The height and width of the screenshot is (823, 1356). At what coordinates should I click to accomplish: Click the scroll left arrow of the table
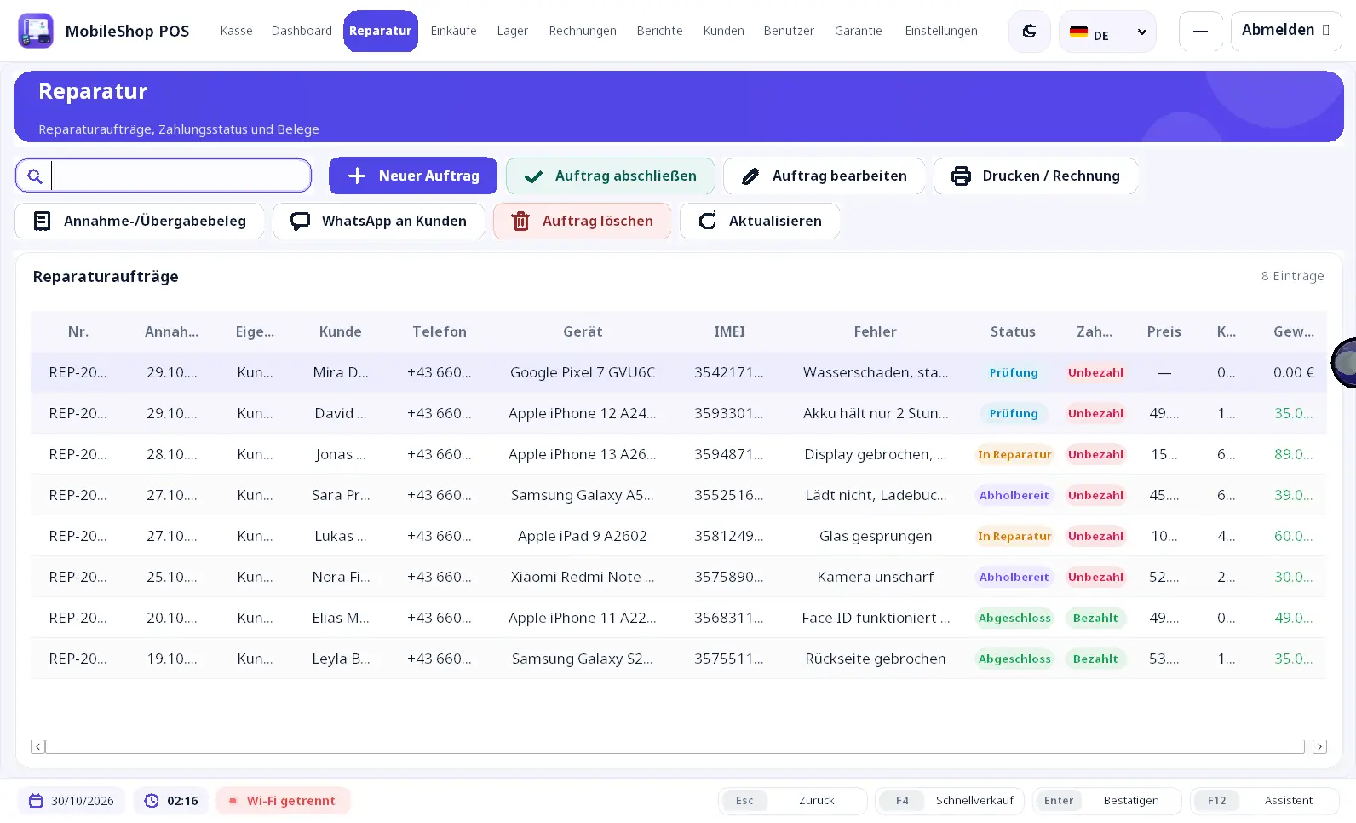point(37,747)
